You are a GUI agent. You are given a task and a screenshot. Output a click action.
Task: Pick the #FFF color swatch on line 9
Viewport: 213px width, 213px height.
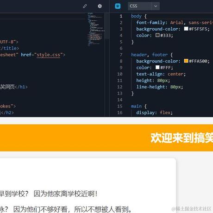[x=157, y=67]
